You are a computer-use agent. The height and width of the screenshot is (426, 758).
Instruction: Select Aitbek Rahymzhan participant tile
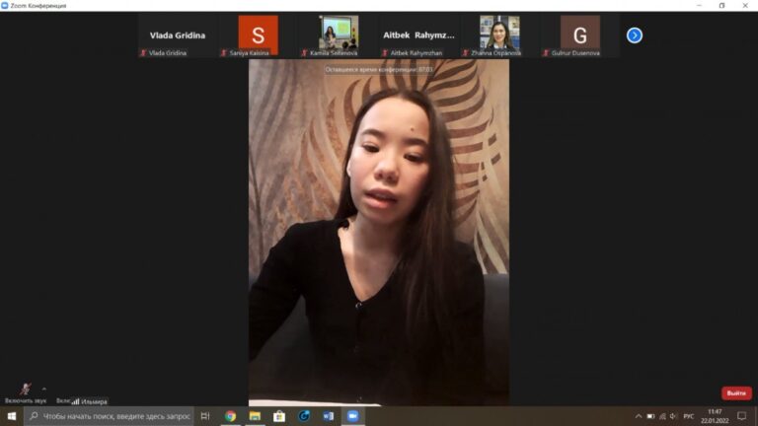418,35
